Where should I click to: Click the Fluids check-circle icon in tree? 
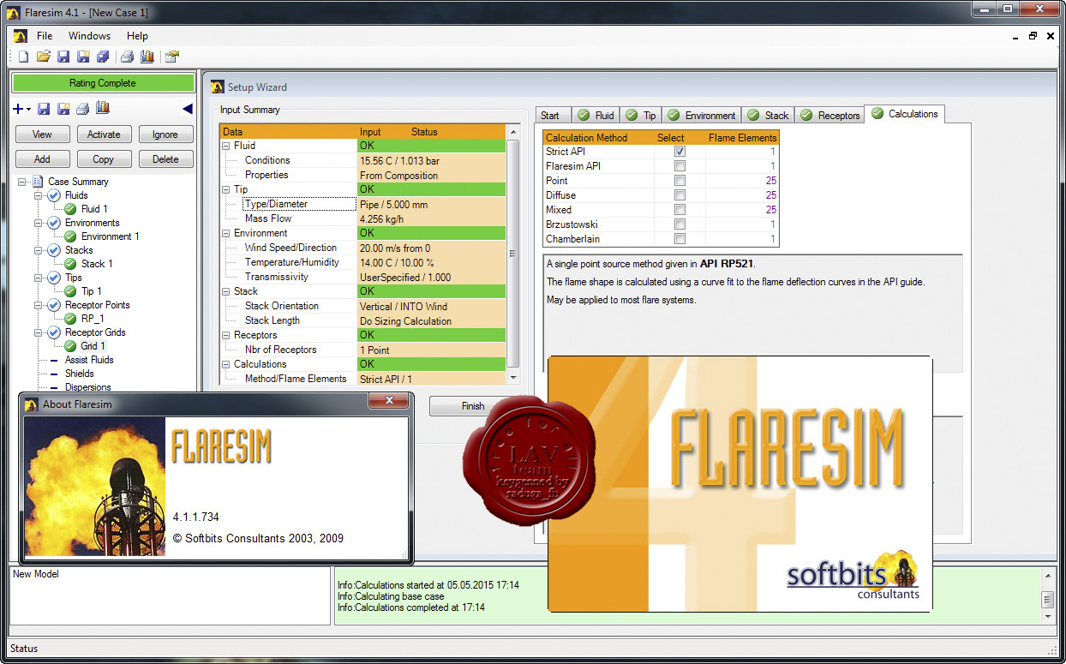(54, 195)
